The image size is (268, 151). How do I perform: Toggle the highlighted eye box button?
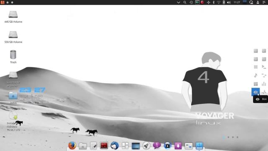(x=255, y=92)
